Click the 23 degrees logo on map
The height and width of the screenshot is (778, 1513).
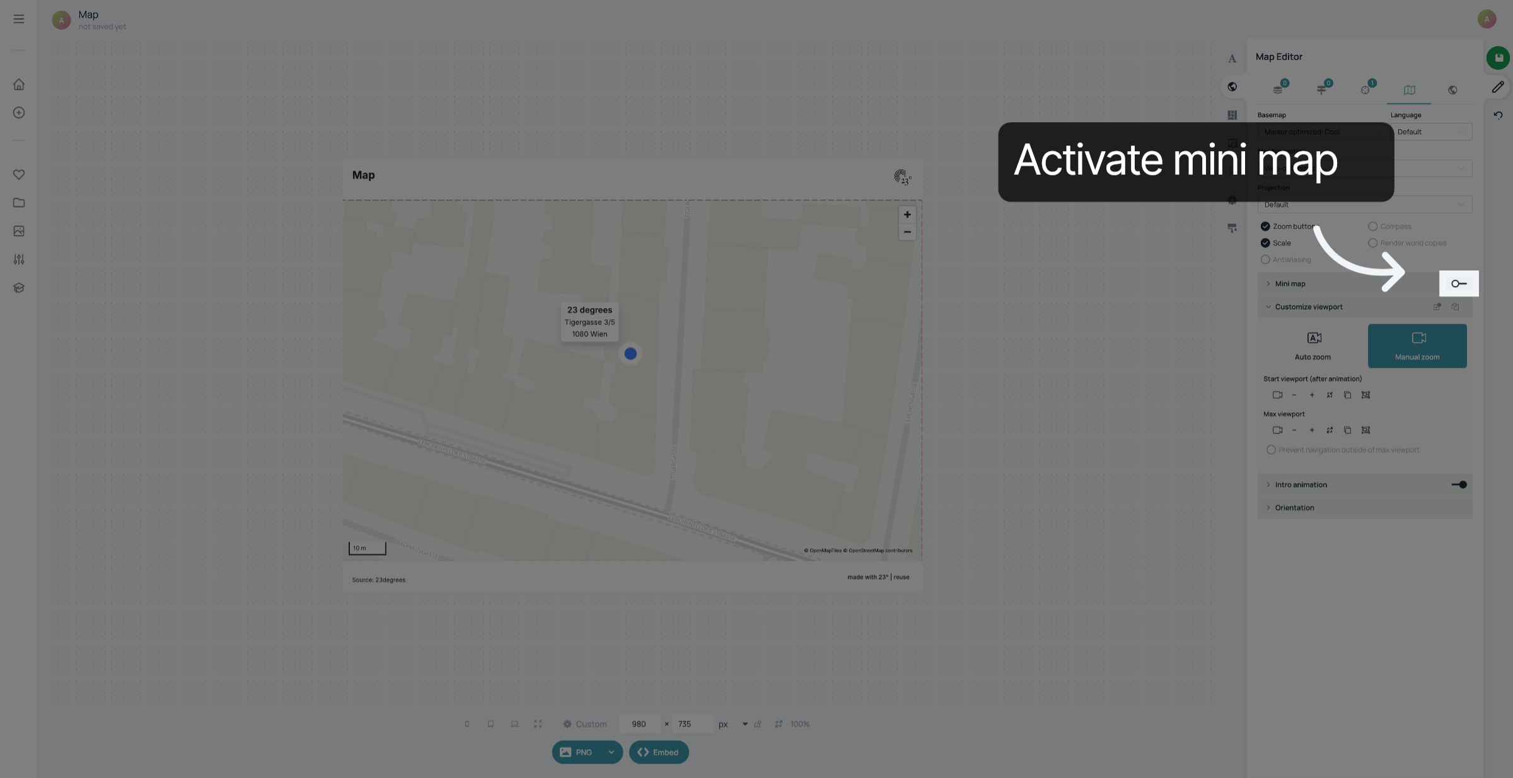pyautogui.click(x=902, y=178)
